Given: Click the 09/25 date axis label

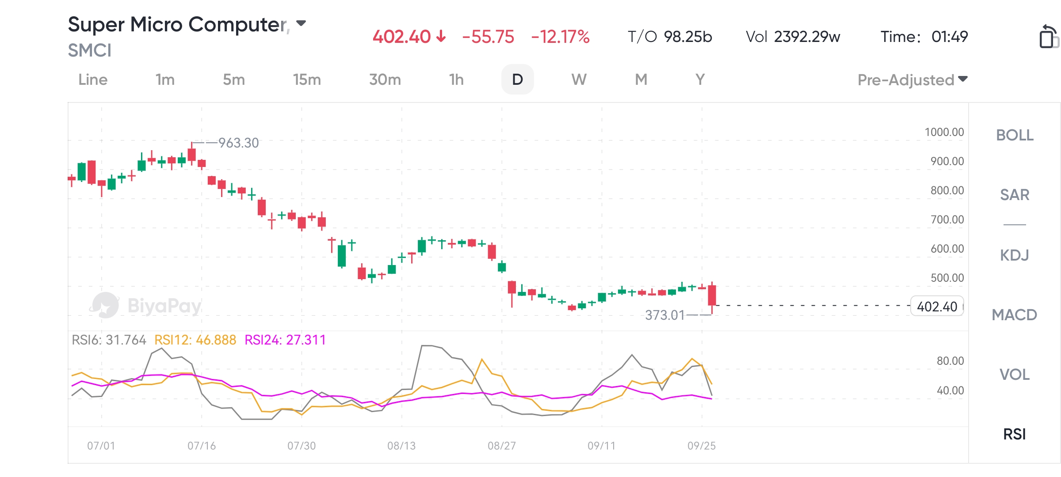Looking at the screenshot, I should [x=702, y=446].
